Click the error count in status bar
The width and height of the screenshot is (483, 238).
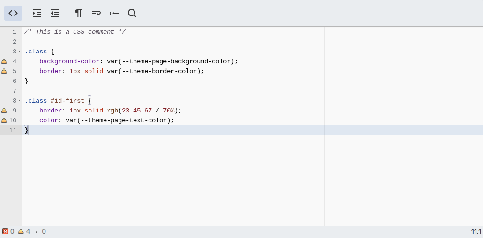[8, 231]
